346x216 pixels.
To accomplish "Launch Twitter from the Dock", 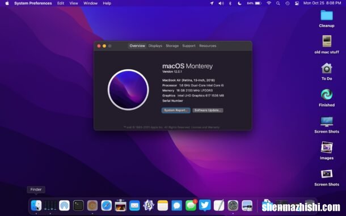I will pyautogui.click(x=205, y=205).
